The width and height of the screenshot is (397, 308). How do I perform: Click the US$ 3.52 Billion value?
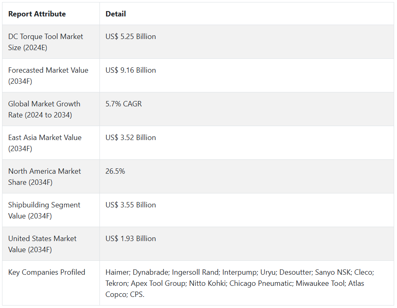point(131,138)
